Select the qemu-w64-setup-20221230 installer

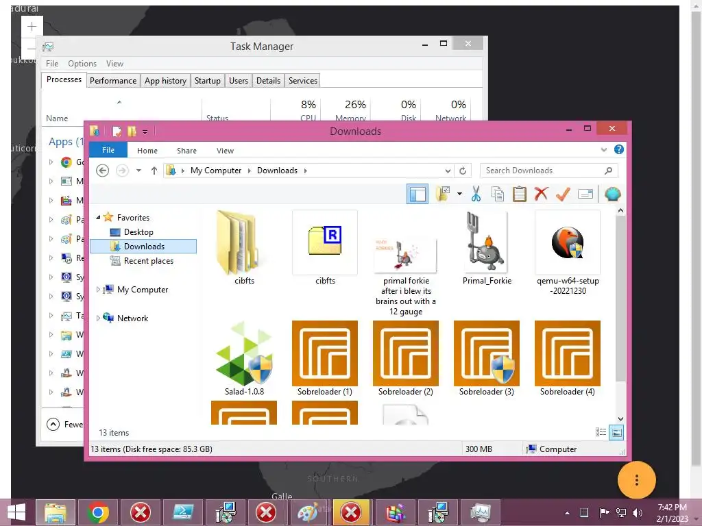[x=568, y=253]
